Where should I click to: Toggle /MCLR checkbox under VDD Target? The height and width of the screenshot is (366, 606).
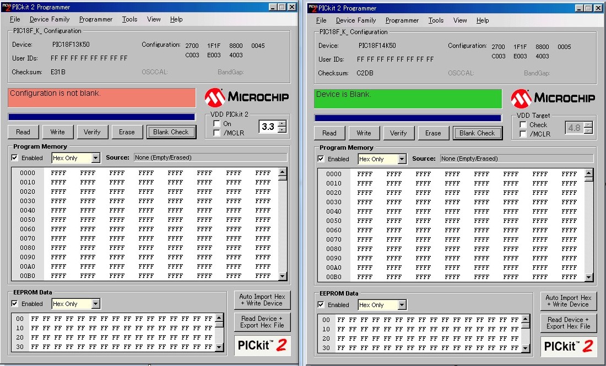[x=523, y=134]
